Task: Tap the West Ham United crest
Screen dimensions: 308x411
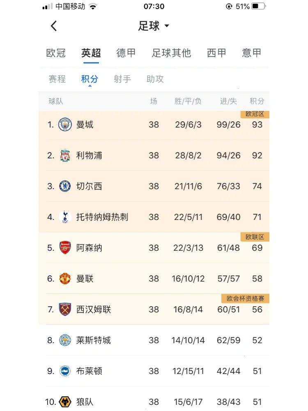Action: [65, 309]
